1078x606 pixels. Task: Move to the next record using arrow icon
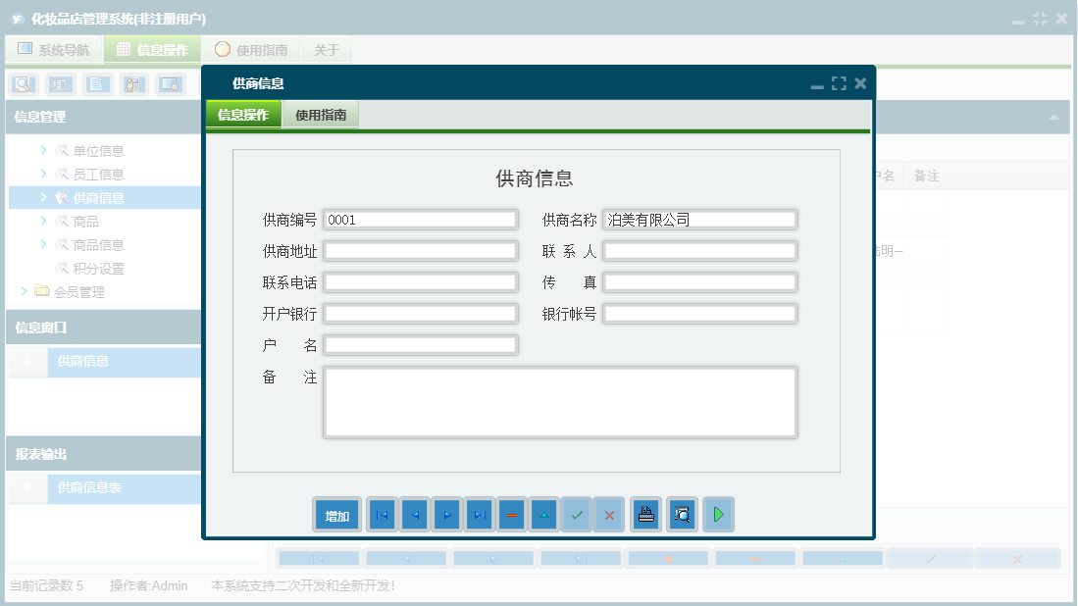pos(446,514)
